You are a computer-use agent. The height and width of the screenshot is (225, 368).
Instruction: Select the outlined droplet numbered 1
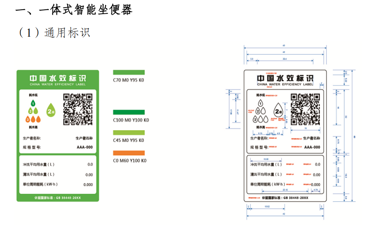pyautogui.click(x=260, y=103)
